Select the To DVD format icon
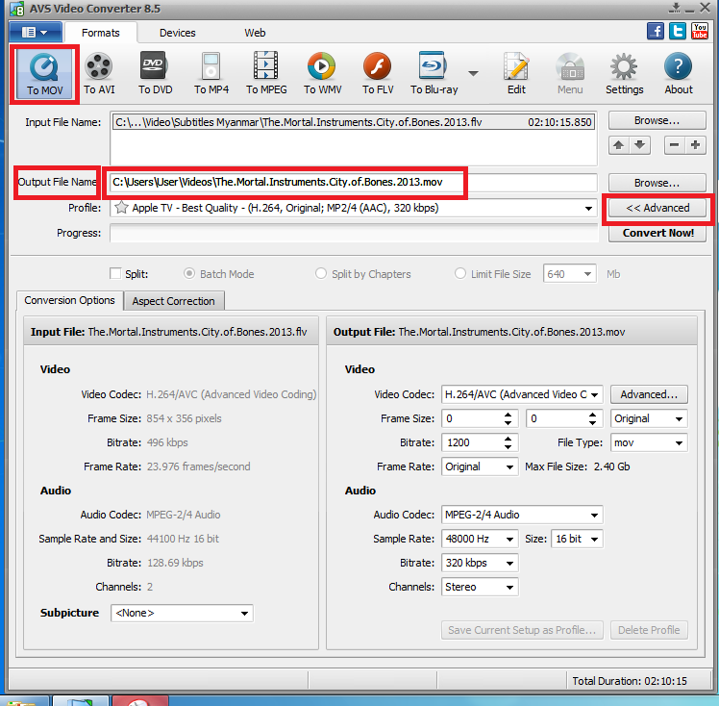The image size is (719, 706). pyautogui.click(x=155, y=74)
